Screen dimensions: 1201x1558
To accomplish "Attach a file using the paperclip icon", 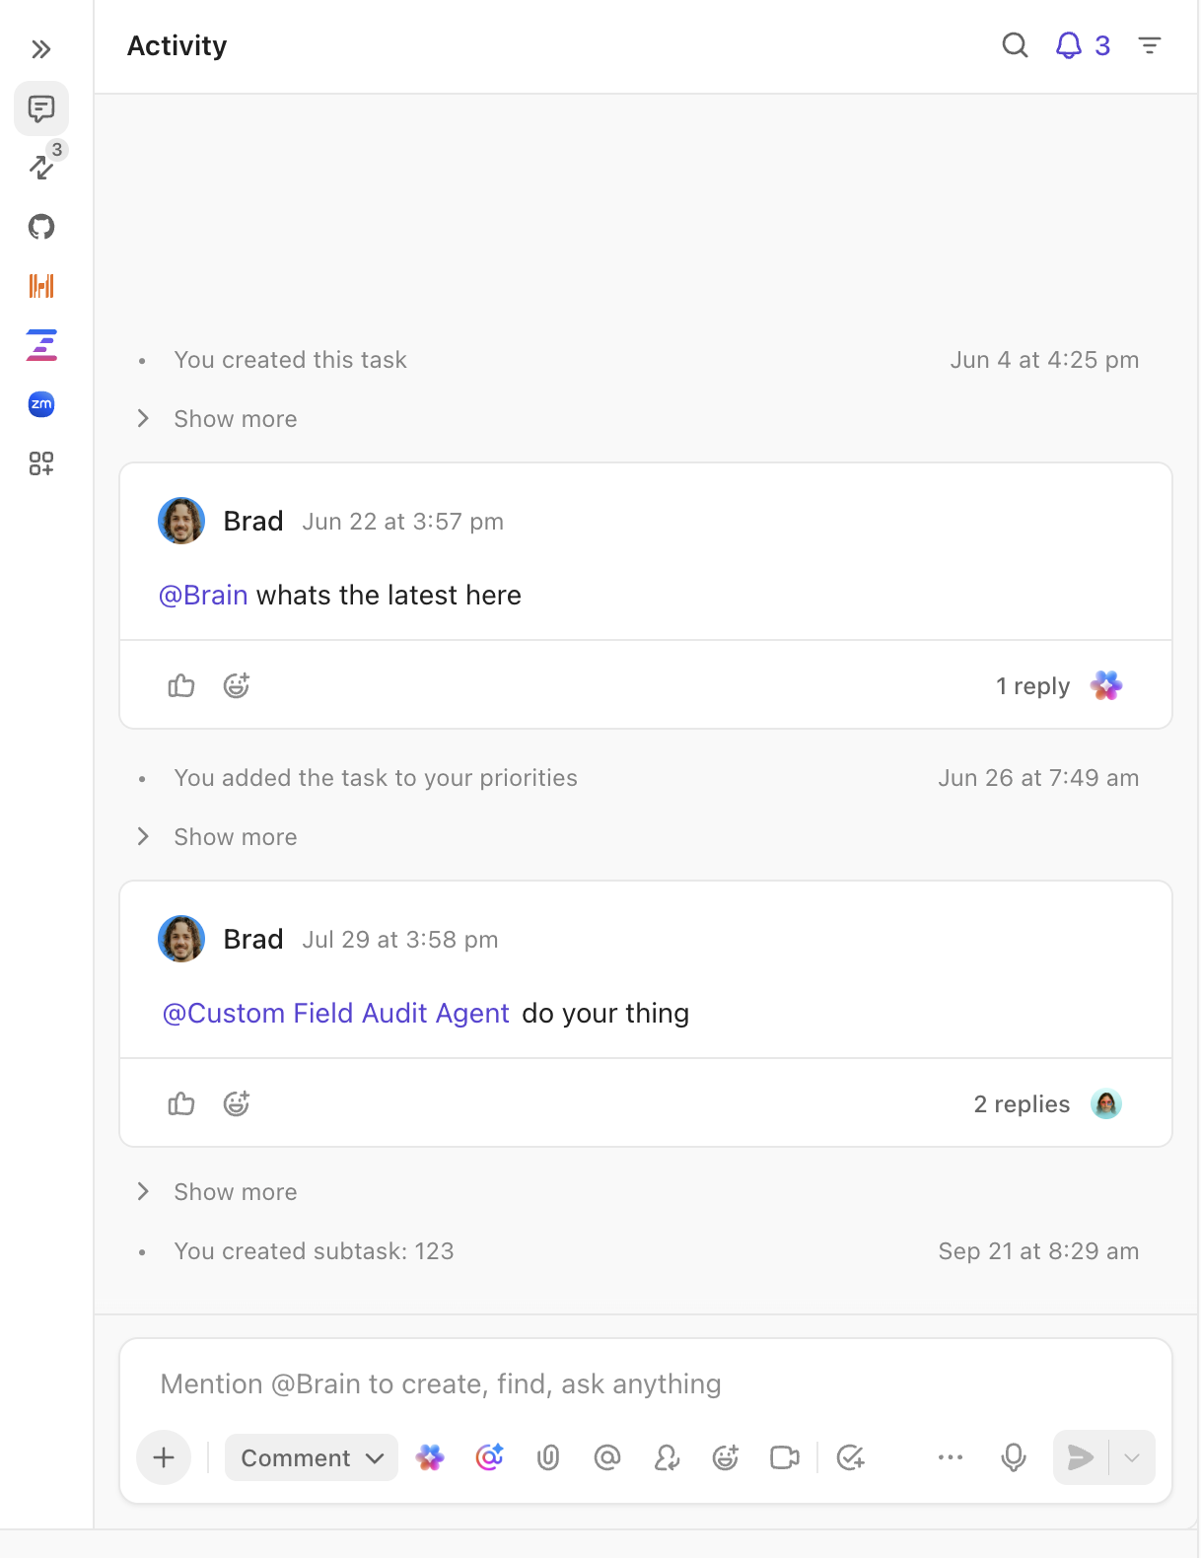I will tap(548, 1457).
